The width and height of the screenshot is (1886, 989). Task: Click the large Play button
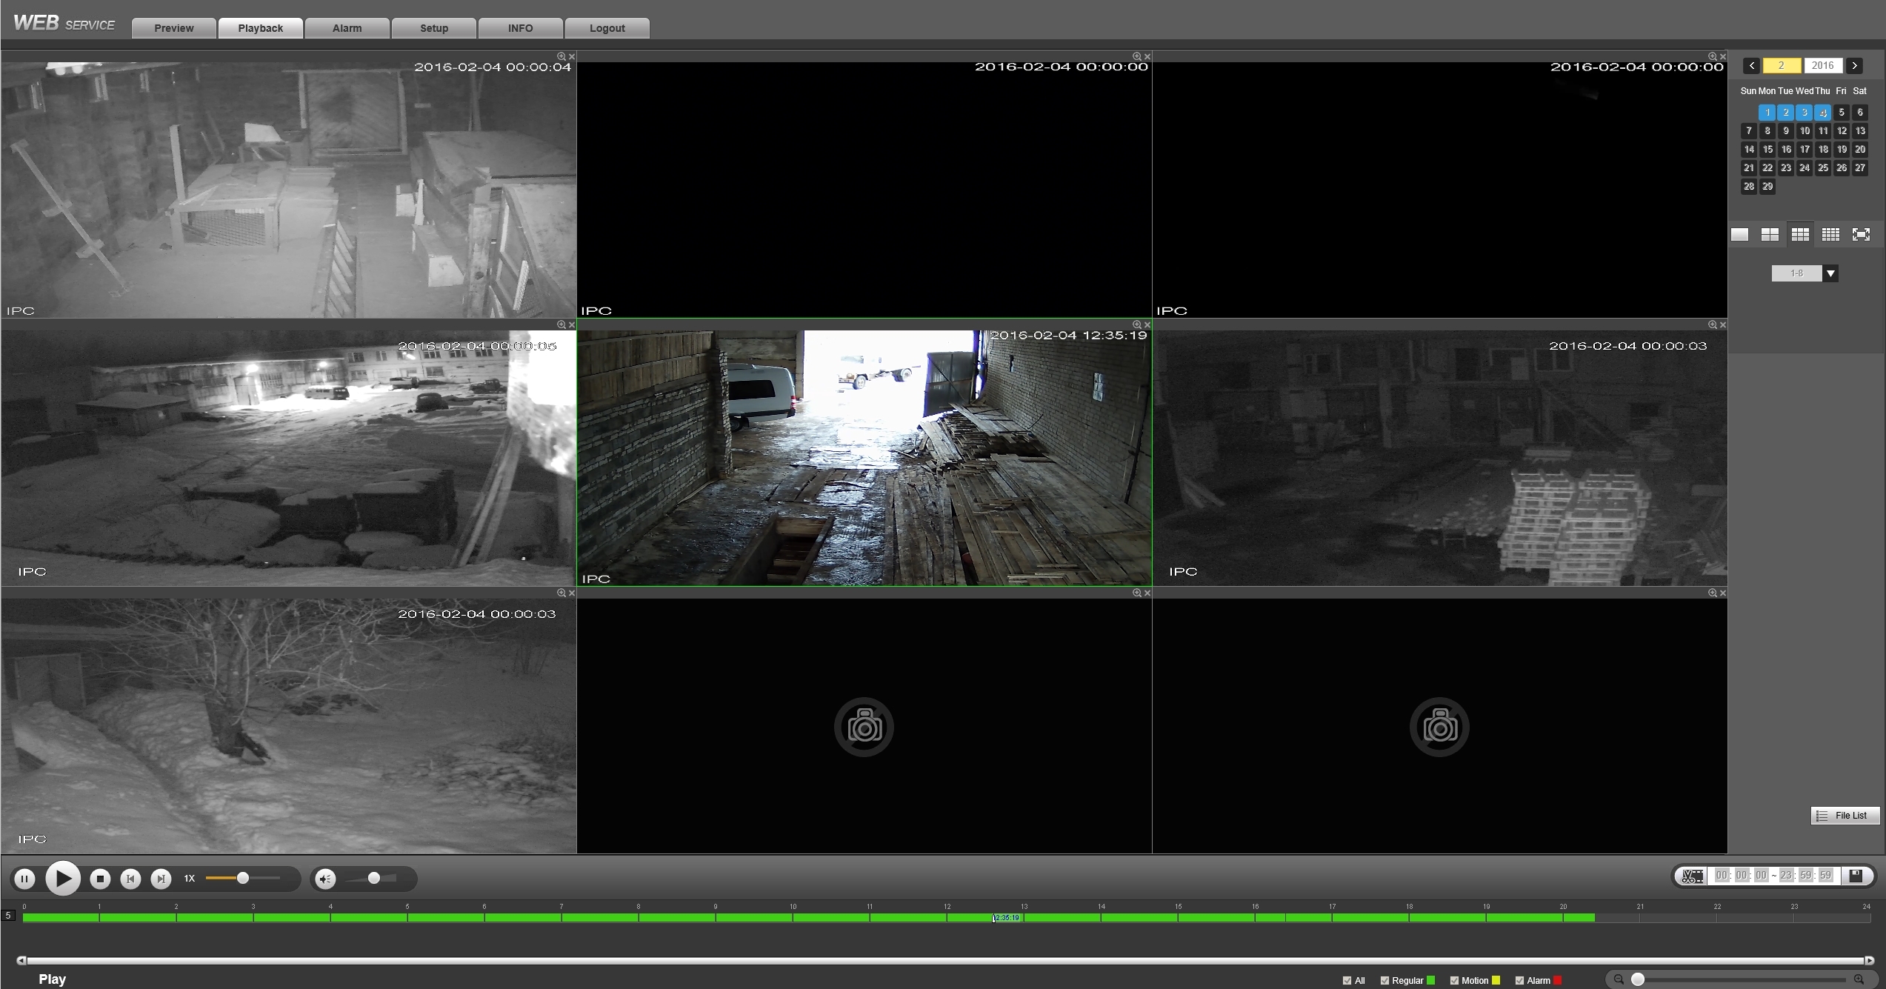tap(63, 879)
